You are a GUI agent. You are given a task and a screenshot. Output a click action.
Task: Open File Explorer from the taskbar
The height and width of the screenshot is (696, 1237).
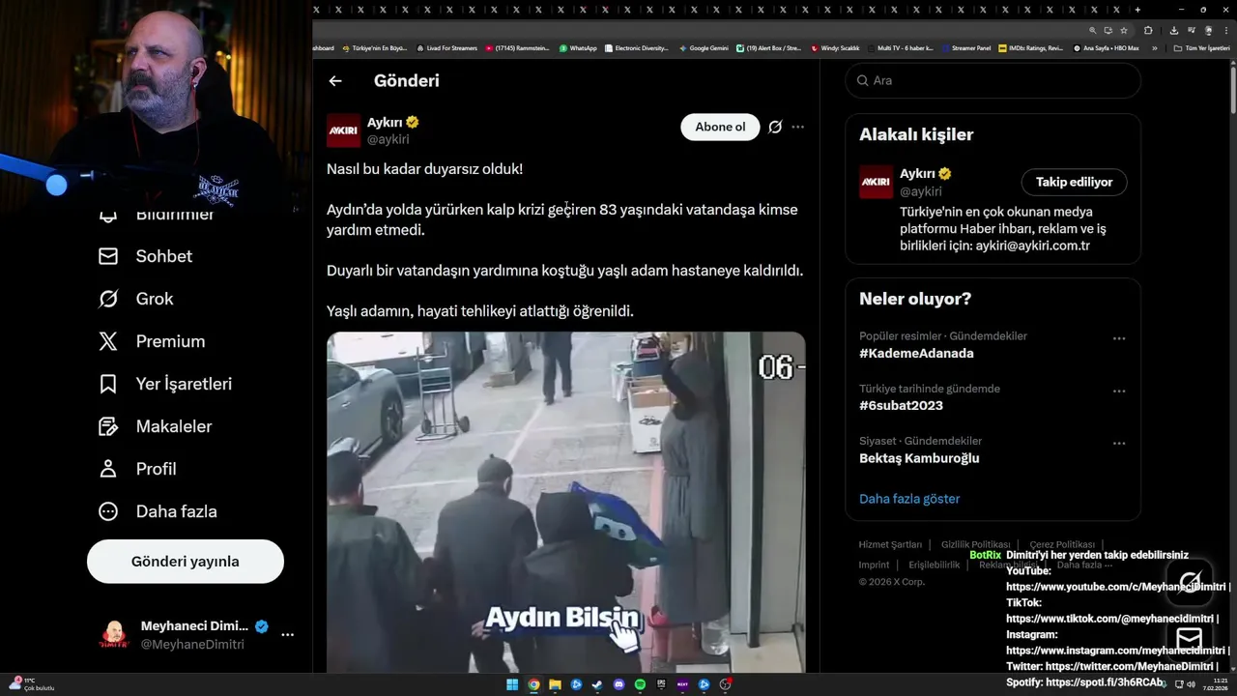tap(555, 684)
